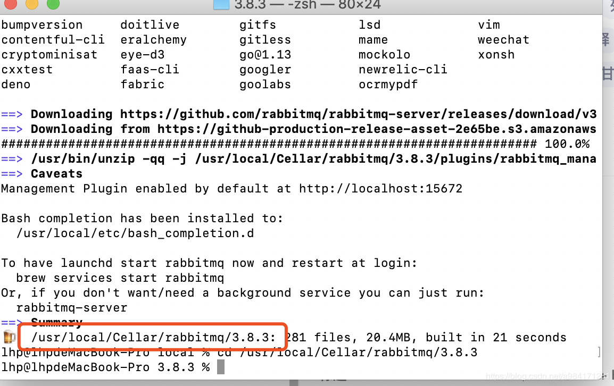Click the terminal cursor block at prompt

coord(221,367)
